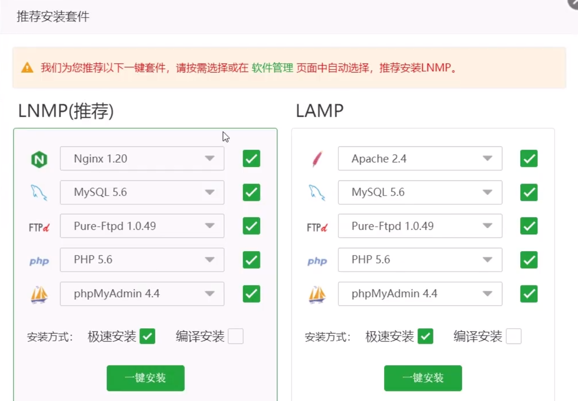Click the Nginx logo icon in LNMP column

39,158
